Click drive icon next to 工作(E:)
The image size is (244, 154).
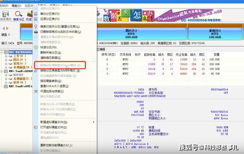(10, 56)
